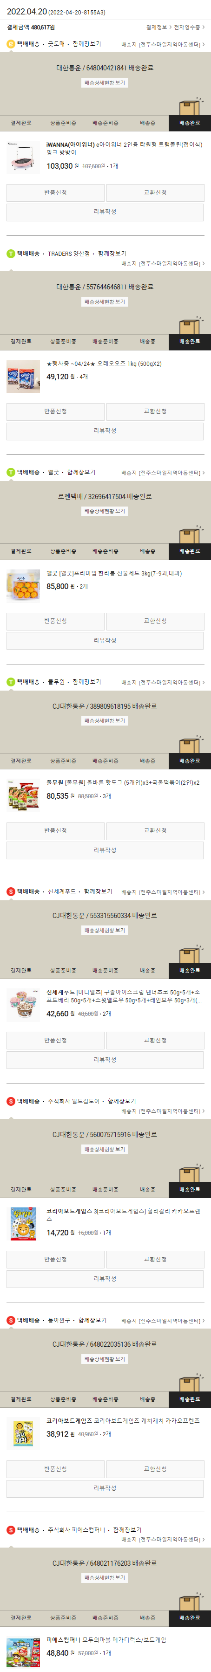Viewport: 211px width, 1672px height.
Task: Select the 배송완료 status tab for the iWANNA trampoline
Action: coord(190,123)
